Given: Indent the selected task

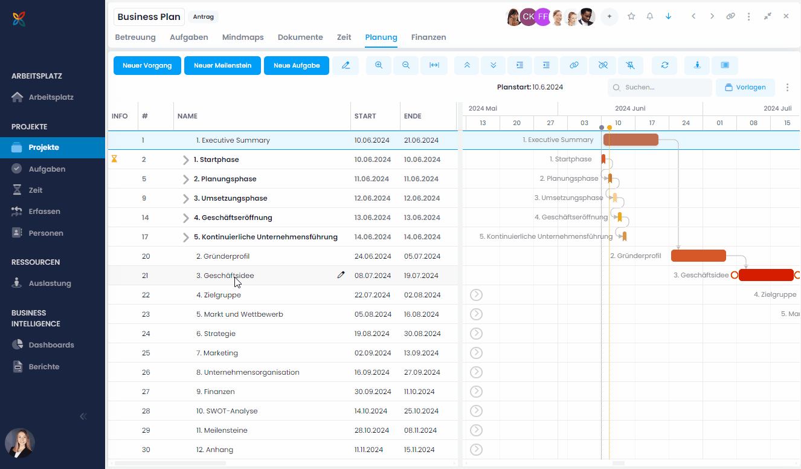Looking at the screenshot, I should click(520, 65).
